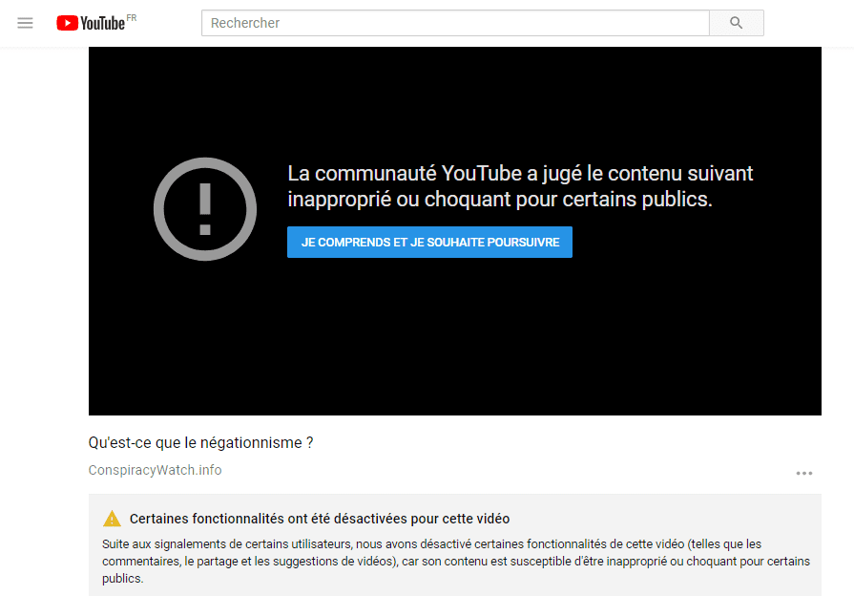Click the grey exclamation circle icon
Screen dimensions: 854x596
(x=205, y=209)
